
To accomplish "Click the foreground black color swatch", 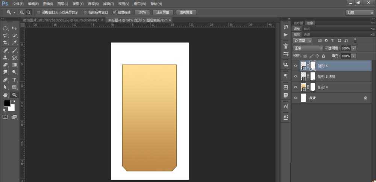I will [x=7, y=103].
